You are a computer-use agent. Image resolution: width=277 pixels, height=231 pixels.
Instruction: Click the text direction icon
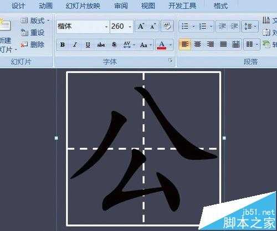(266, 20)
